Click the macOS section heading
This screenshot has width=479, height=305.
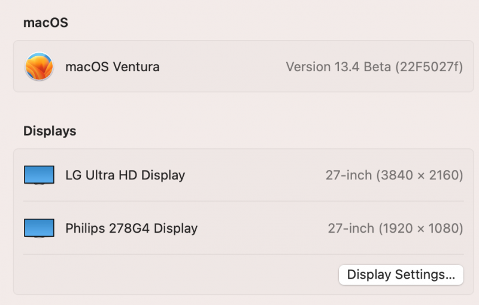pyautogui.click(x=46, y=23)
